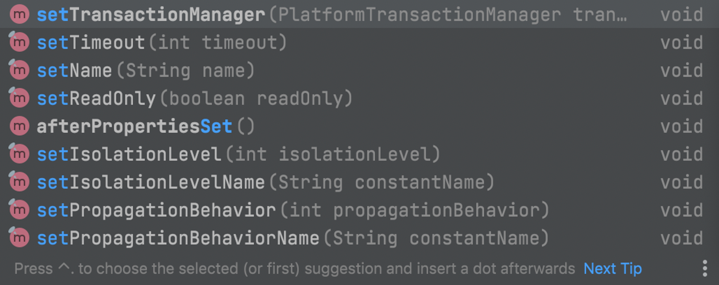Pick the setName(String name) suggestion
719x285 pixels.
pos(359,70)
